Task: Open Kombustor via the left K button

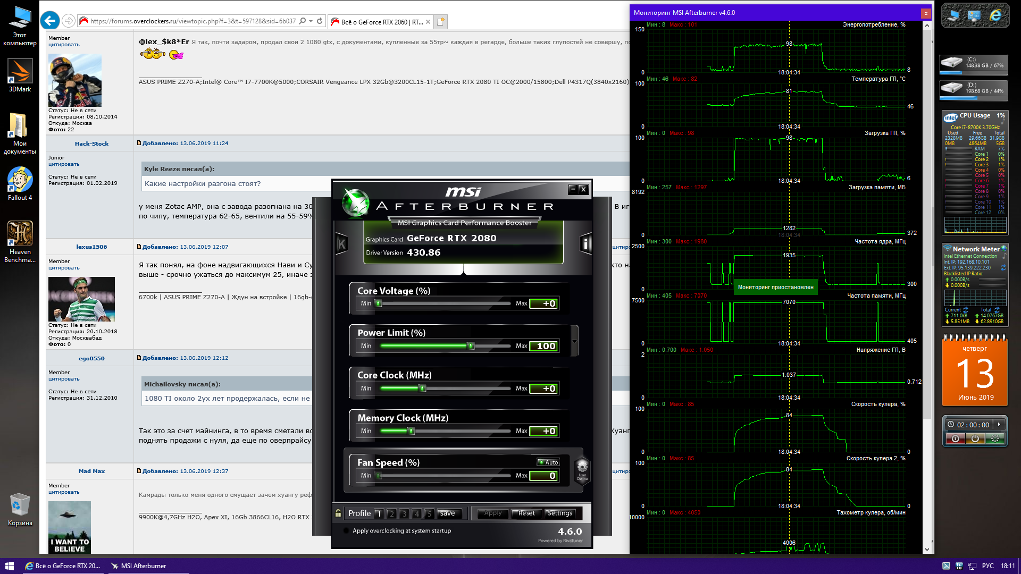Action: [341, 244]
